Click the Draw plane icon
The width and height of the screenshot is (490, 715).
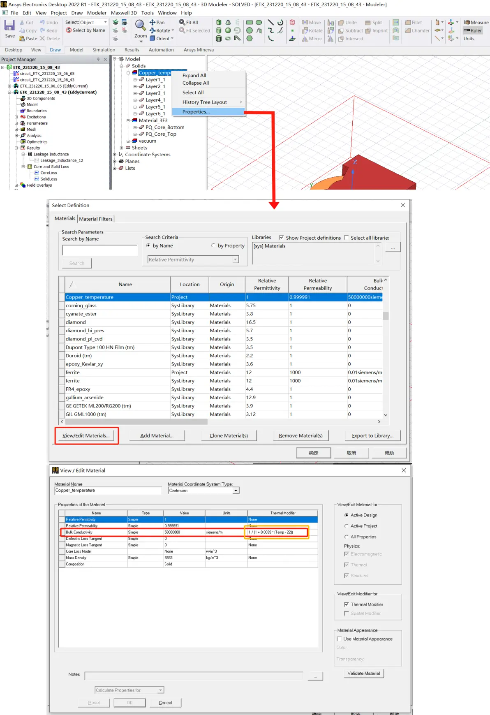[x=292, y=38]
